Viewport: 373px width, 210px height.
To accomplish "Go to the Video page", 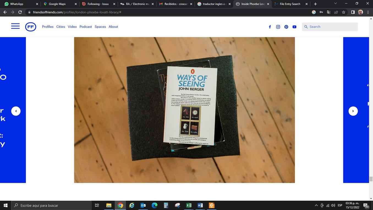I will click(x=72, y=27).
